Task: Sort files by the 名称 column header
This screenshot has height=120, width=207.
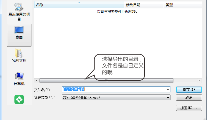Action: [x=39, y=5]
